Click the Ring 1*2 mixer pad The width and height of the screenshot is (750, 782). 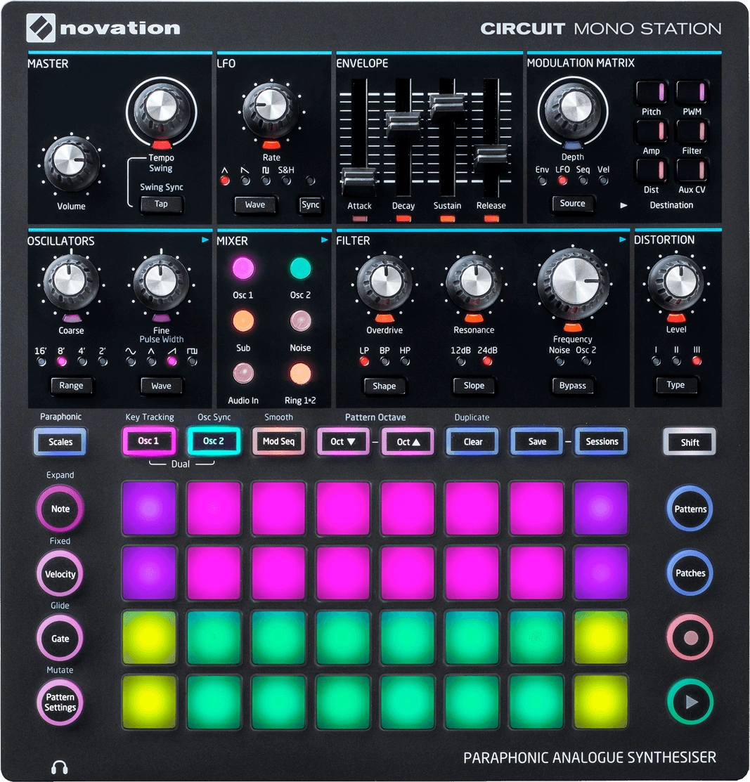(300, 374)
